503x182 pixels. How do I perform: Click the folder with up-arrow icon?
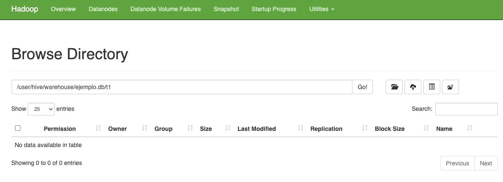[x=450, y=87]
